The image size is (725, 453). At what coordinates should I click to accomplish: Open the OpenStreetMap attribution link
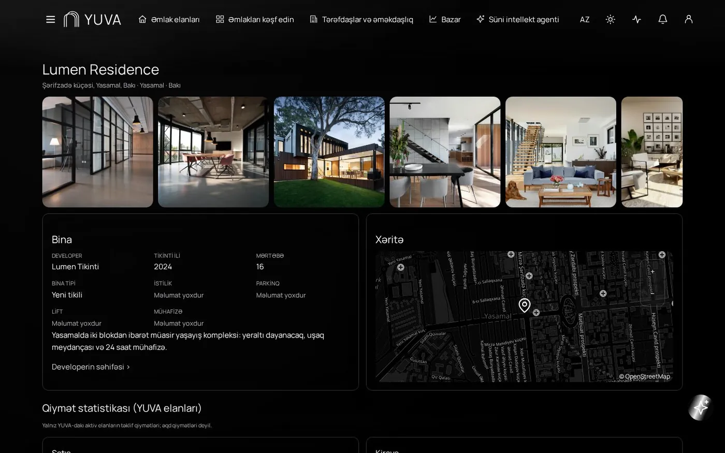pos(645,376)
